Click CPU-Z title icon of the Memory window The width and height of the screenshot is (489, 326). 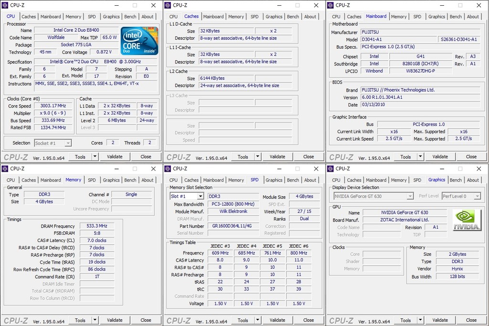click(5, 168)
